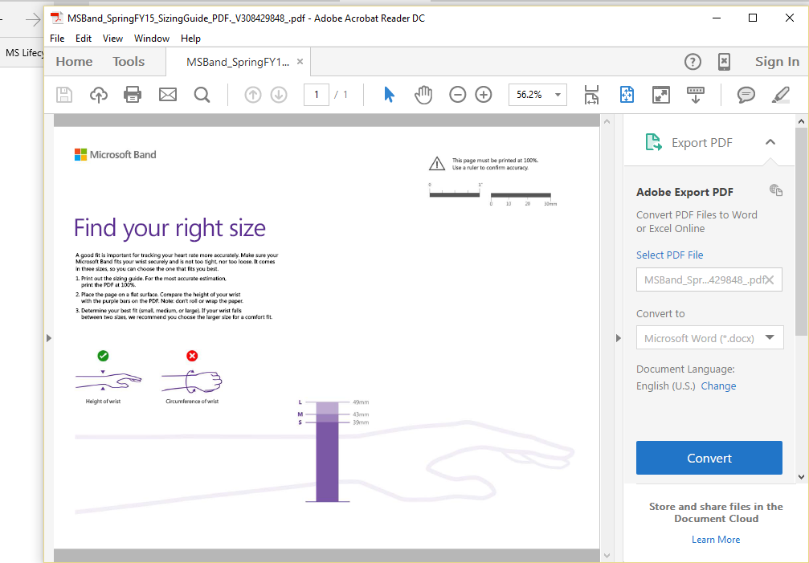This screenshot has width=809, height=563.
Task: Collapse the right tools pane arrow
Action: pyautogui.click(x=619, y=338)
